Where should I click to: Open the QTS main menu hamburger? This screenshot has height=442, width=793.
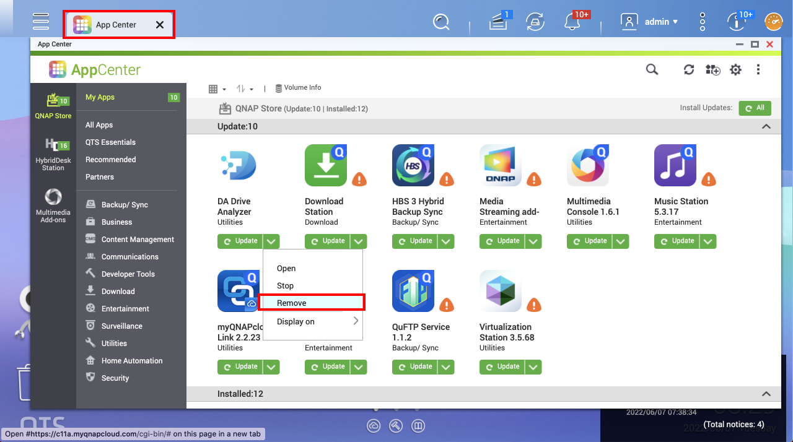pyautogui.click(x=41, y=22)
